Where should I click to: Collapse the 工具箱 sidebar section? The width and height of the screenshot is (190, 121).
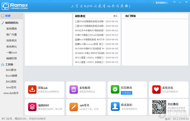tap(9, 64)
